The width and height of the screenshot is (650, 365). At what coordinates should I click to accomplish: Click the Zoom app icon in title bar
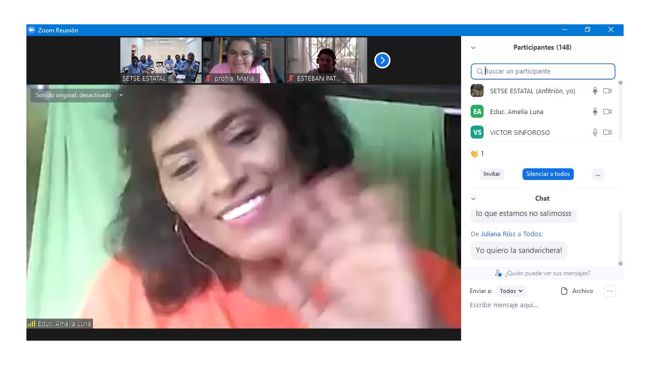pos(31,30)
